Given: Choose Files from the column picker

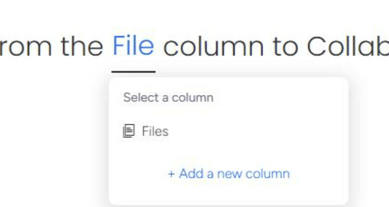Looking at the screenshot, I should point(228,131).
